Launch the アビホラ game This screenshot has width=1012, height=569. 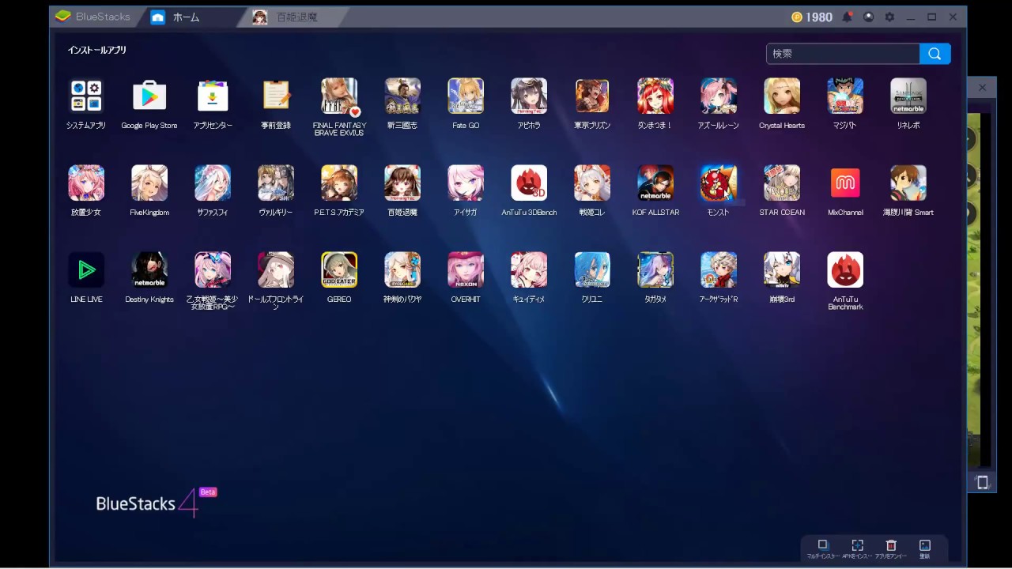tap(529, 96)
